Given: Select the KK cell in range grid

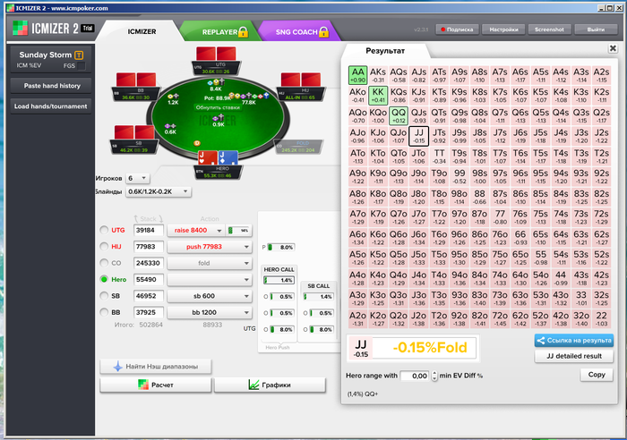Looking at the screenshot, I should [x=378, y=96].
